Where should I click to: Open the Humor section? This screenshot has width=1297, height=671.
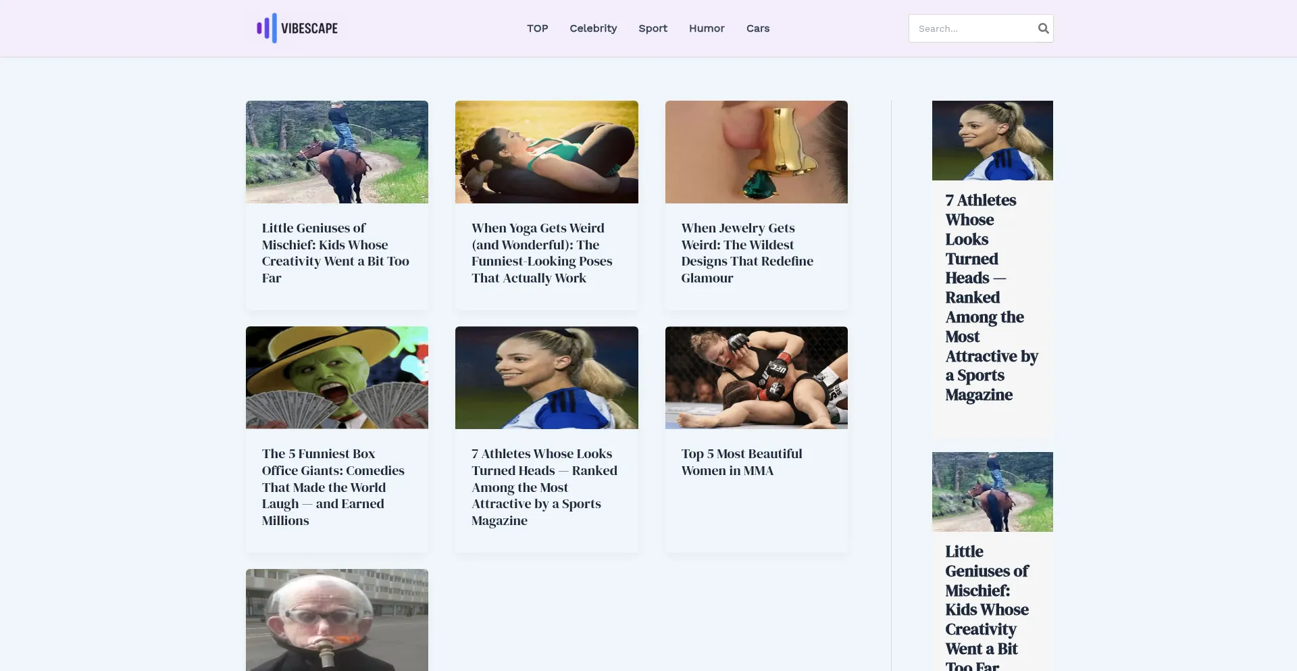[707, 28]
